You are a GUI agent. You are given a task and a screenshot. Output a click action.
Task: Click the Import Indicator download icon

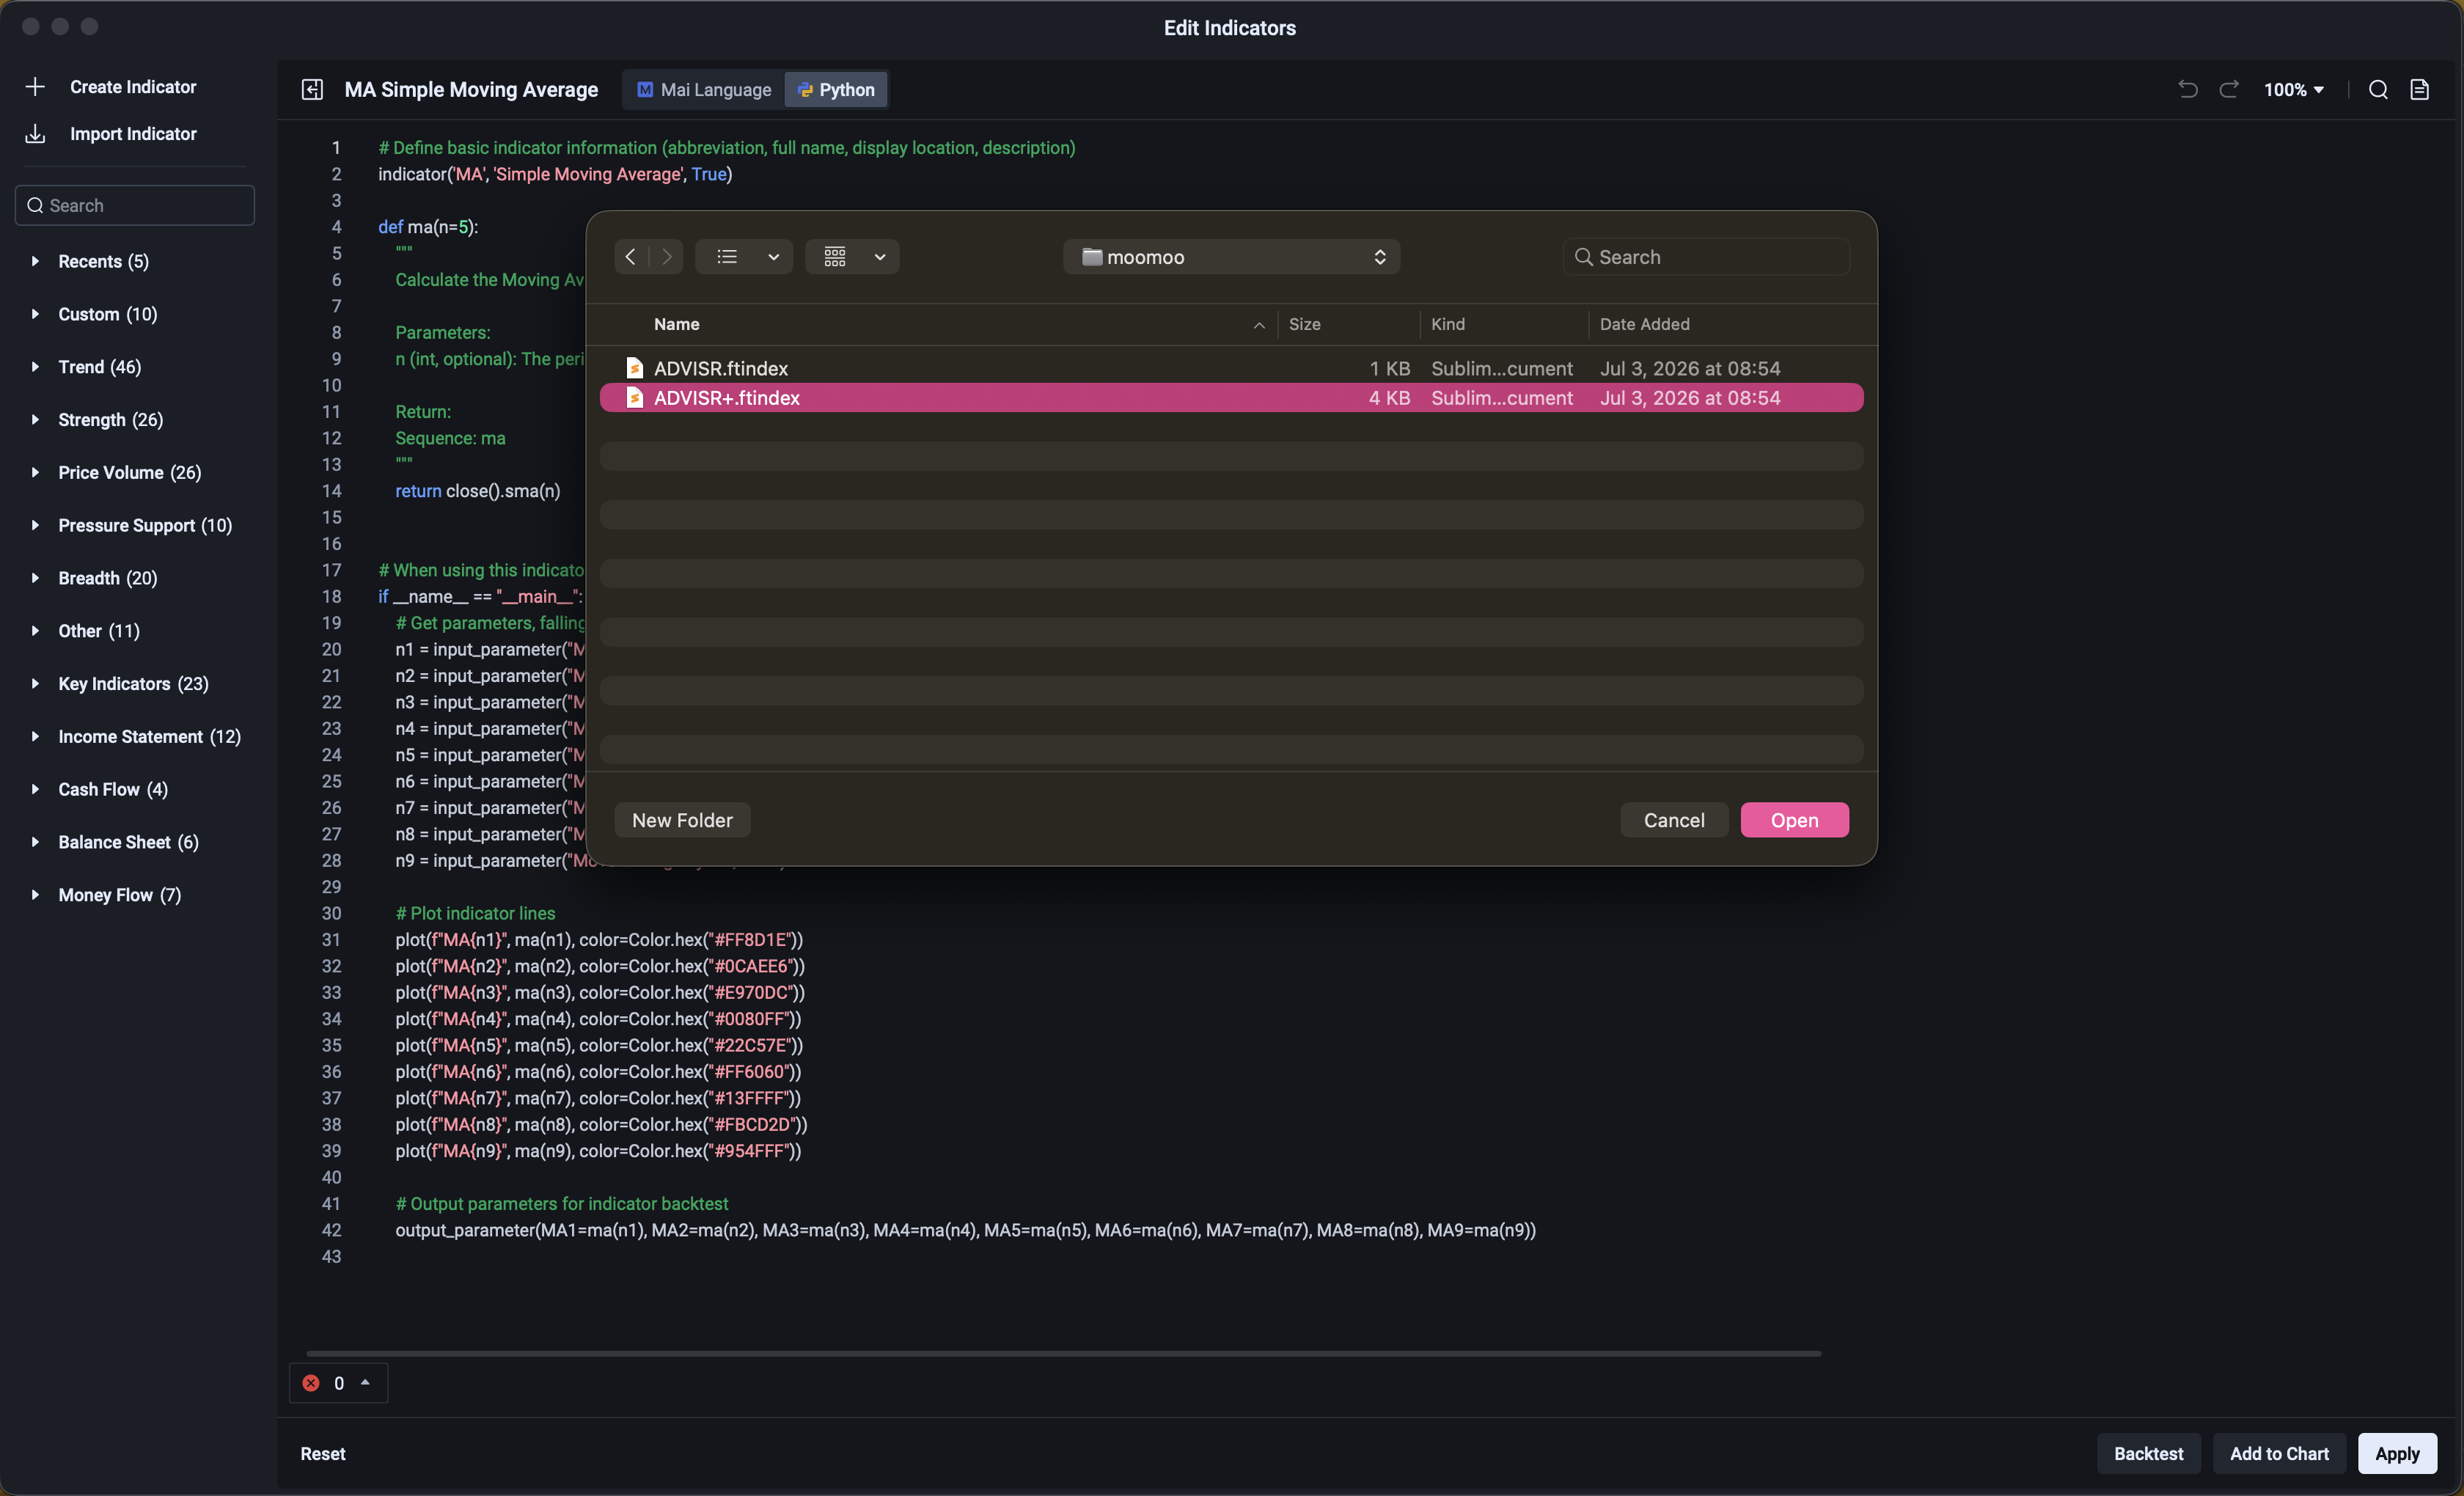(35, 134)
